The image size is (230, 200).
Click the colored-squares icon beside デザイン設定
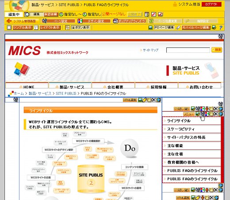pos(80,21)
